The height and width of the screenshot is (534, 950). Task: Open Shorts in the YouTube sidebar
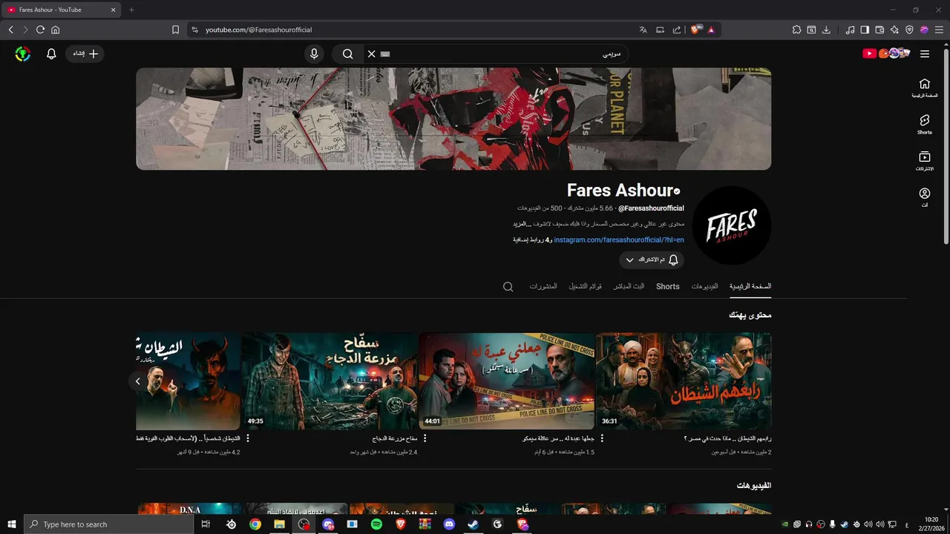tap(924, 125)
